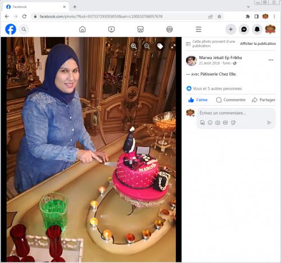Open Chrome three-dot menu

[x=274, y=16]
